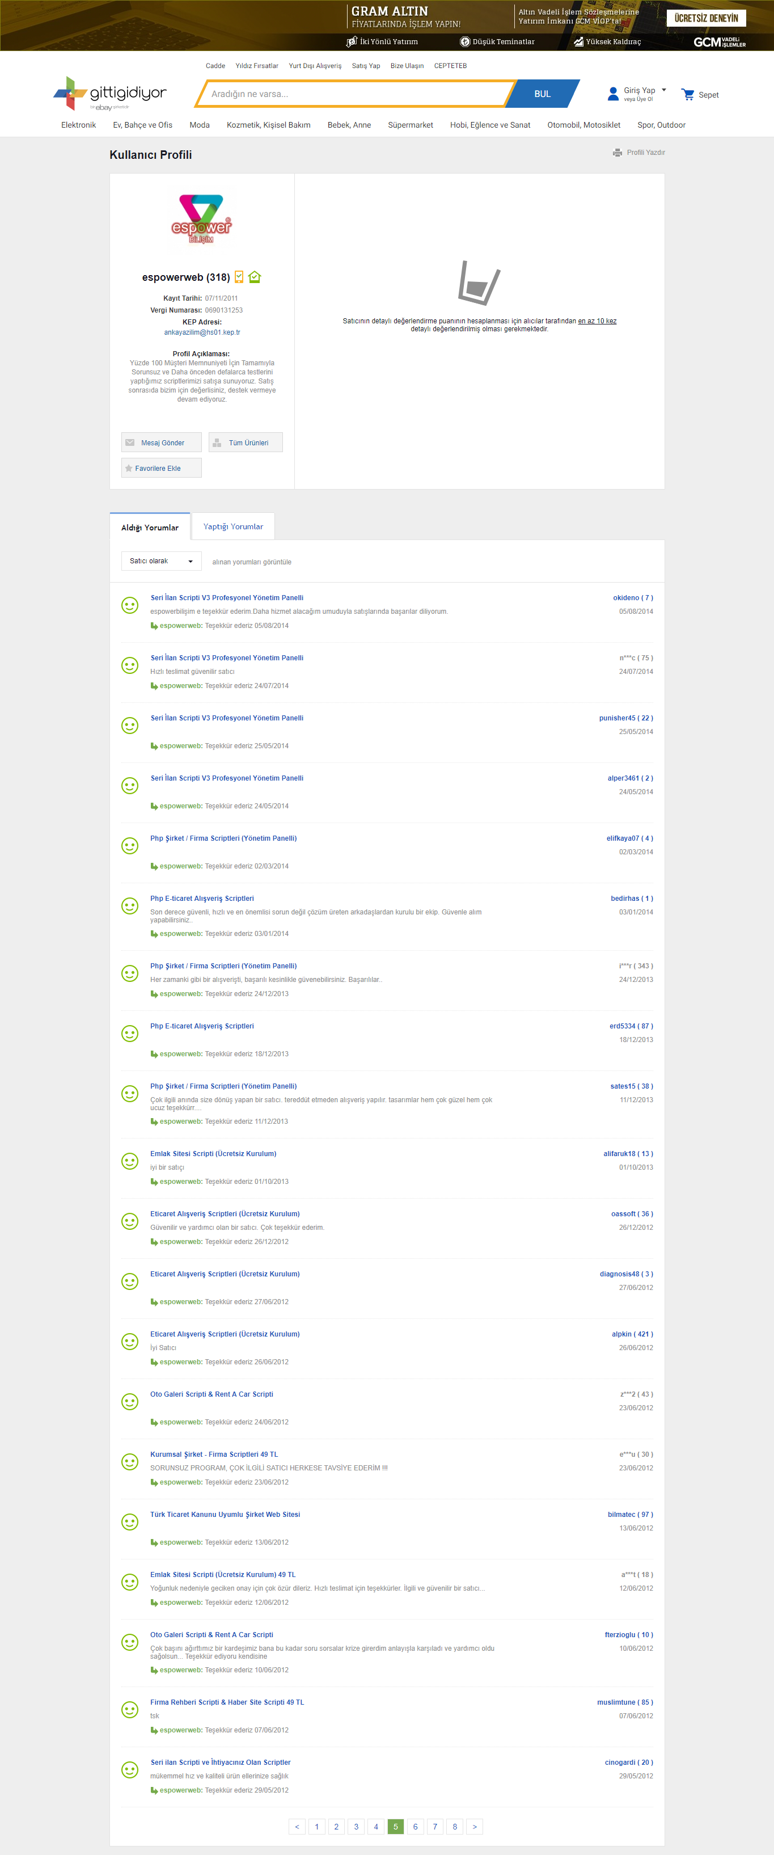Click the printer icon for Profili Yazdır
Viewport: 774px width, 1855px height.
click(x=617, y=153)
